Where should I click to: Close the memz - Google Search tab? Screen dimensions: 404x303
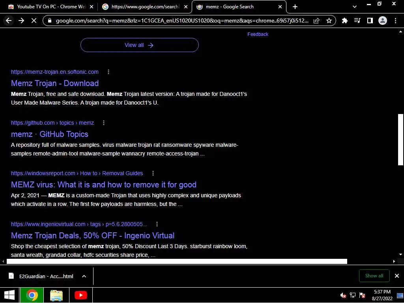pyautogui.click(x=280, y=7)
